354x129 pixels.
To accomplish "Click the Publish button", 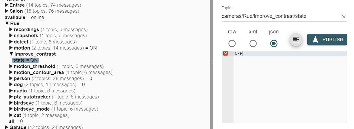I will [327, 39].
